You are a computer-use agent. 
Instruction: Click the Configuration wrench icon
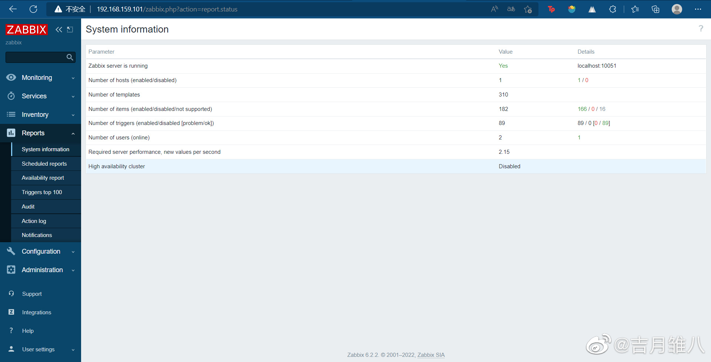(x=11, y=251)
